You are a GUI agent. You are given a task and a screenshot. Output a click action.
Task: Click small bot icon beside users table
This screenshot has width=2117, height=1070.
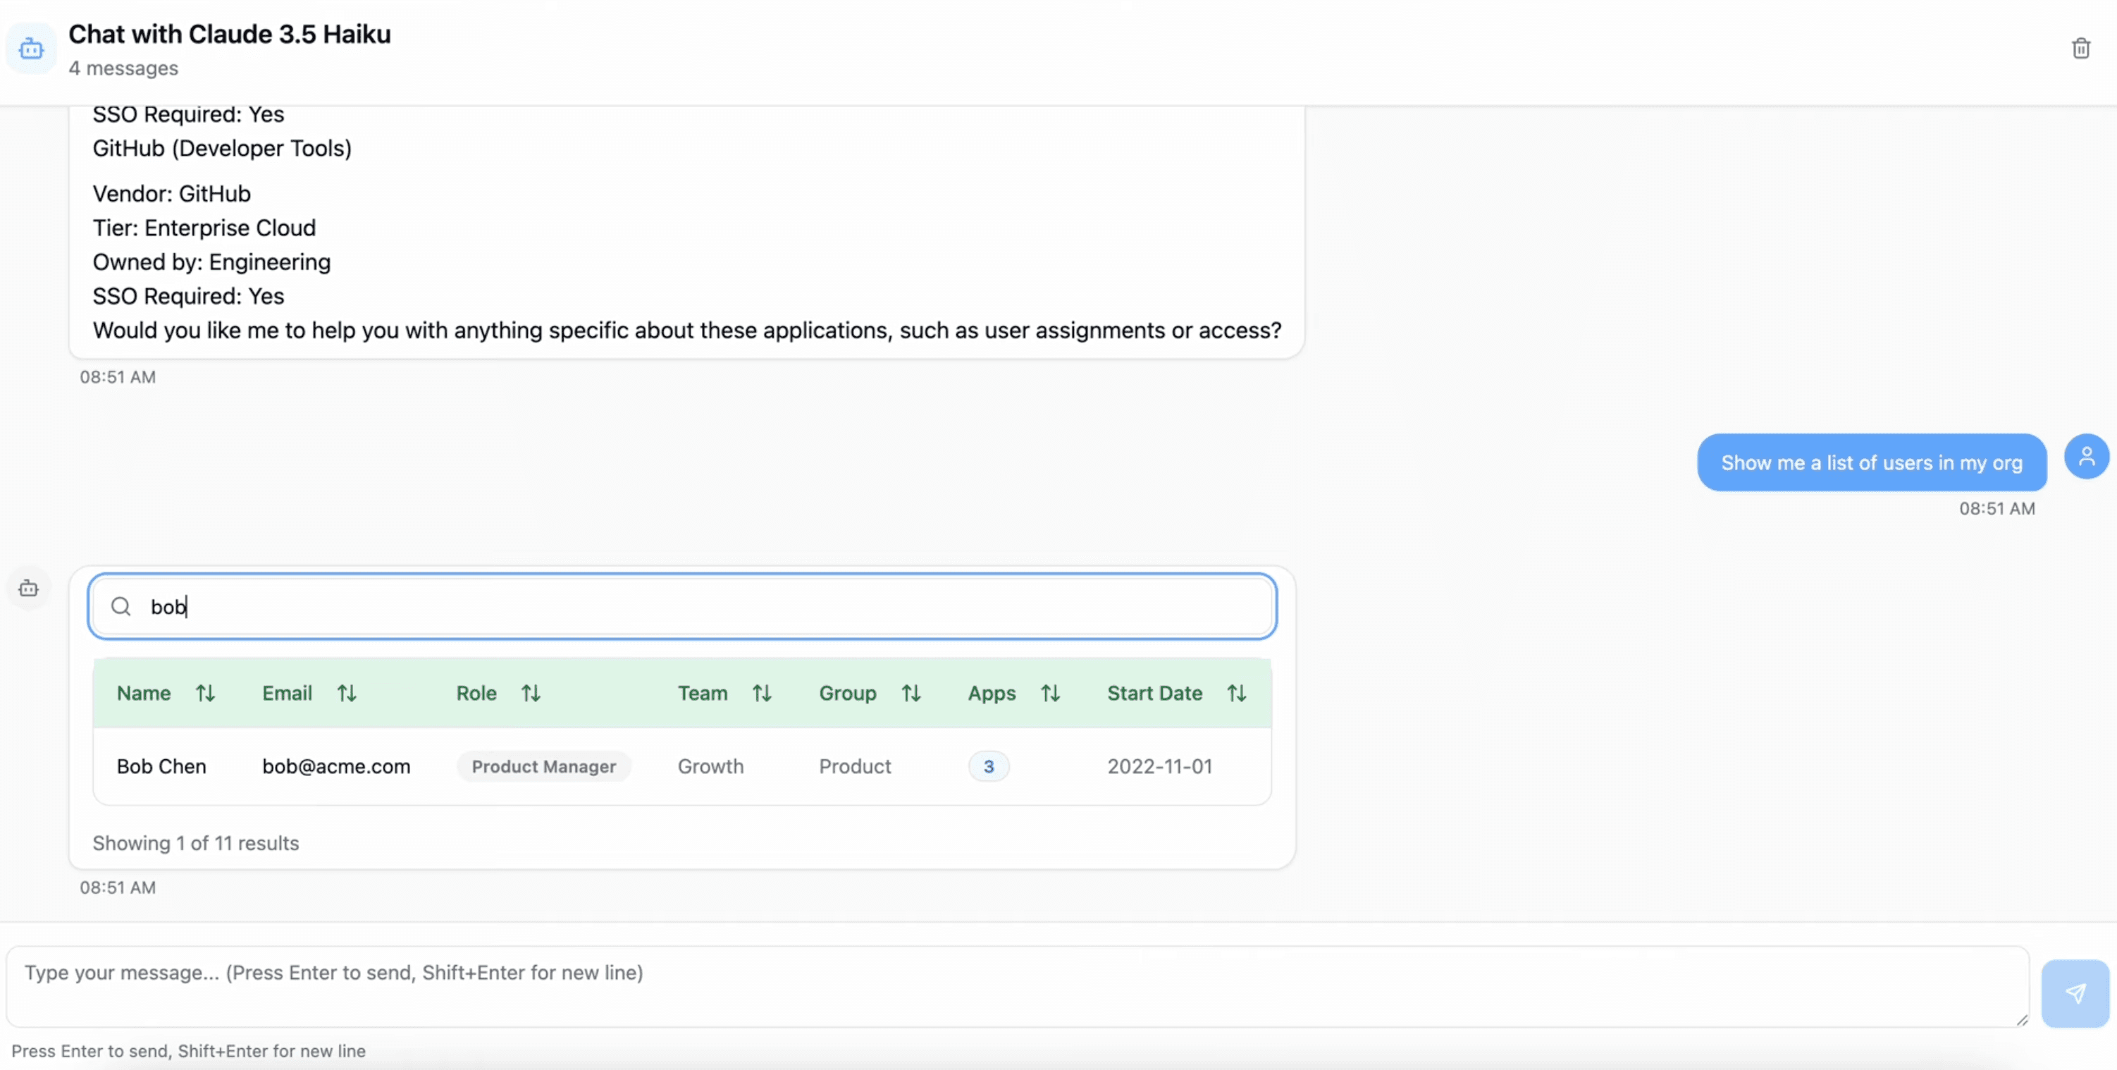pyautogui.click(x=29, y=589)
